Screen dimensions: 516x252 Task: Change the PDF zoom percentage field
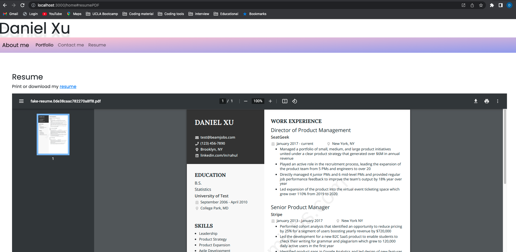257,101
